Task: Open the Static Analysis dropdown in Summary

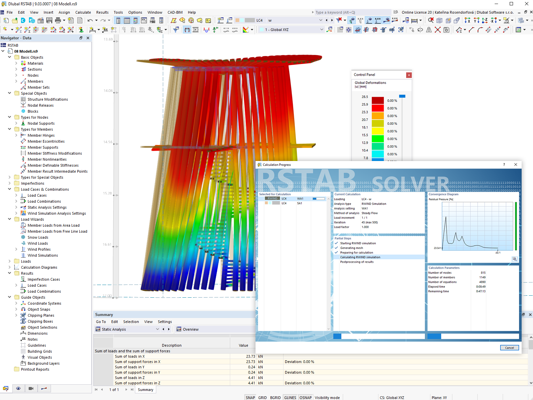Action: click(158, 329)
